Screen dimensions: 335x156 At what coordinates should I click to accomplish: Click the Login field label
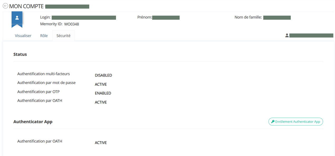pos(45,17)
